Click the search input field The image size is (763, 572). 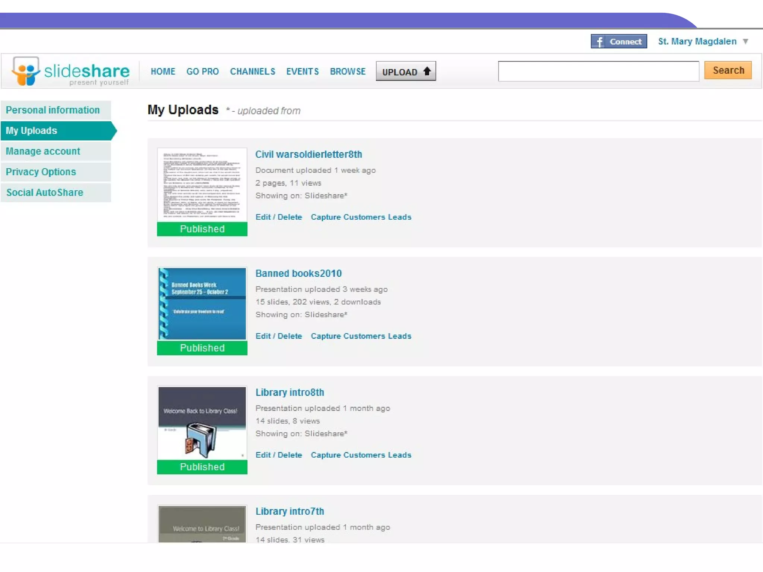click(598, 71)
